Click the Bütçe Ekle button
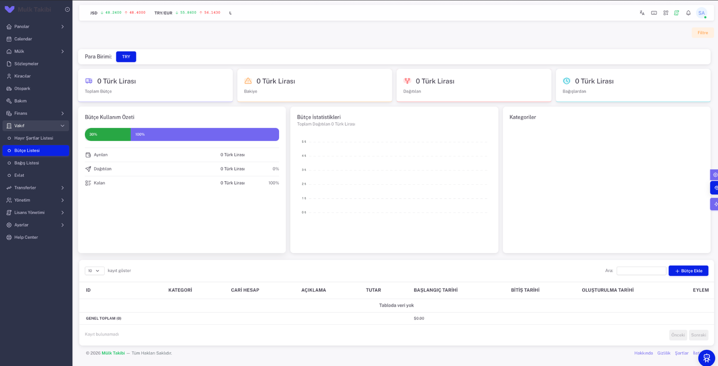The image size is (718, 366). coord(688,270)
